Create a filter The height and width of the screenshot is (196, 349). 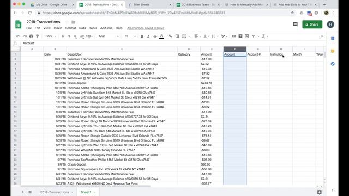coord(253,36)
